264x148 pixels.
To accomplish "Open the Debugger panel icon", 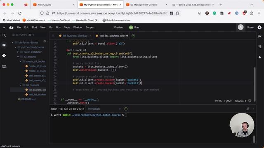I will 260,57.
